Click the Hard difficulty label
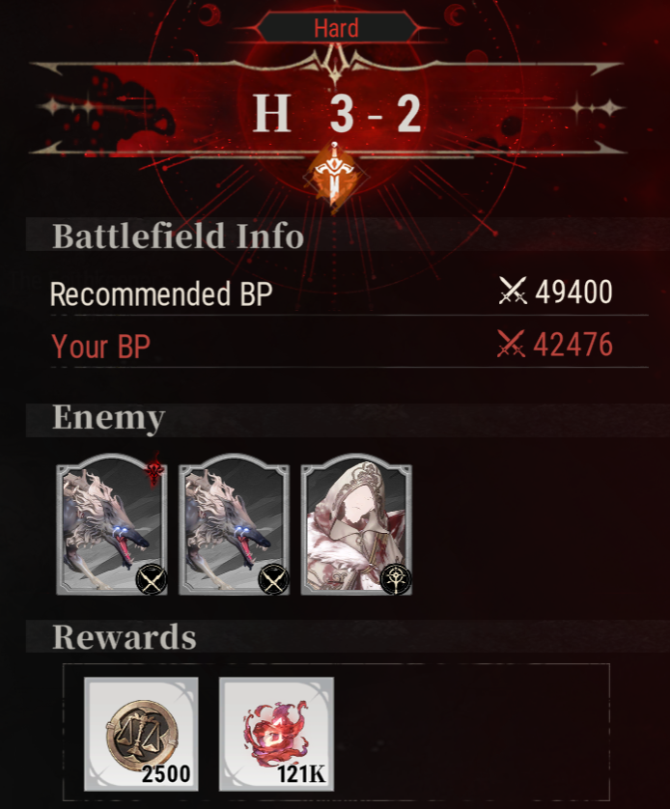The height and width of the screenshot is (809, 670). 336,28
